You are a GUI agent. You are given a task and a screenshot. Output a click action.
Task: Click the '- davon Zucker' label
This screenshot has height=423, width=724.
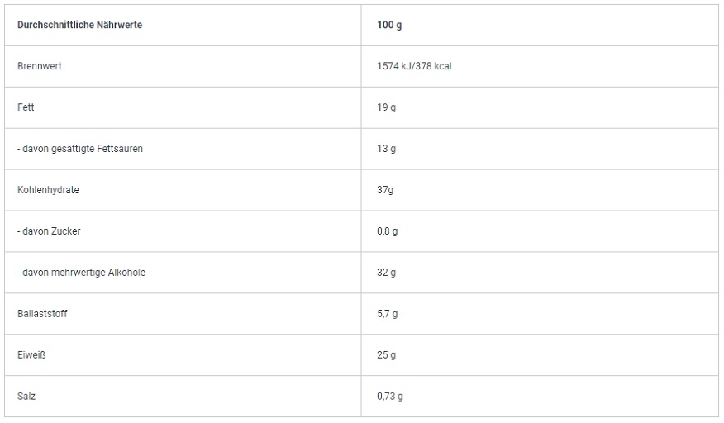[49, 231]
